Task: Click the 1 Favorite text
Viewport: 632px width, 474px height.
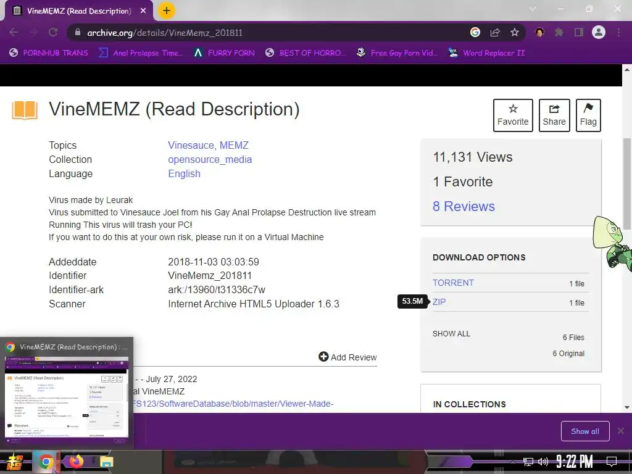Action: pyautogui.click(x=463, y=182)
